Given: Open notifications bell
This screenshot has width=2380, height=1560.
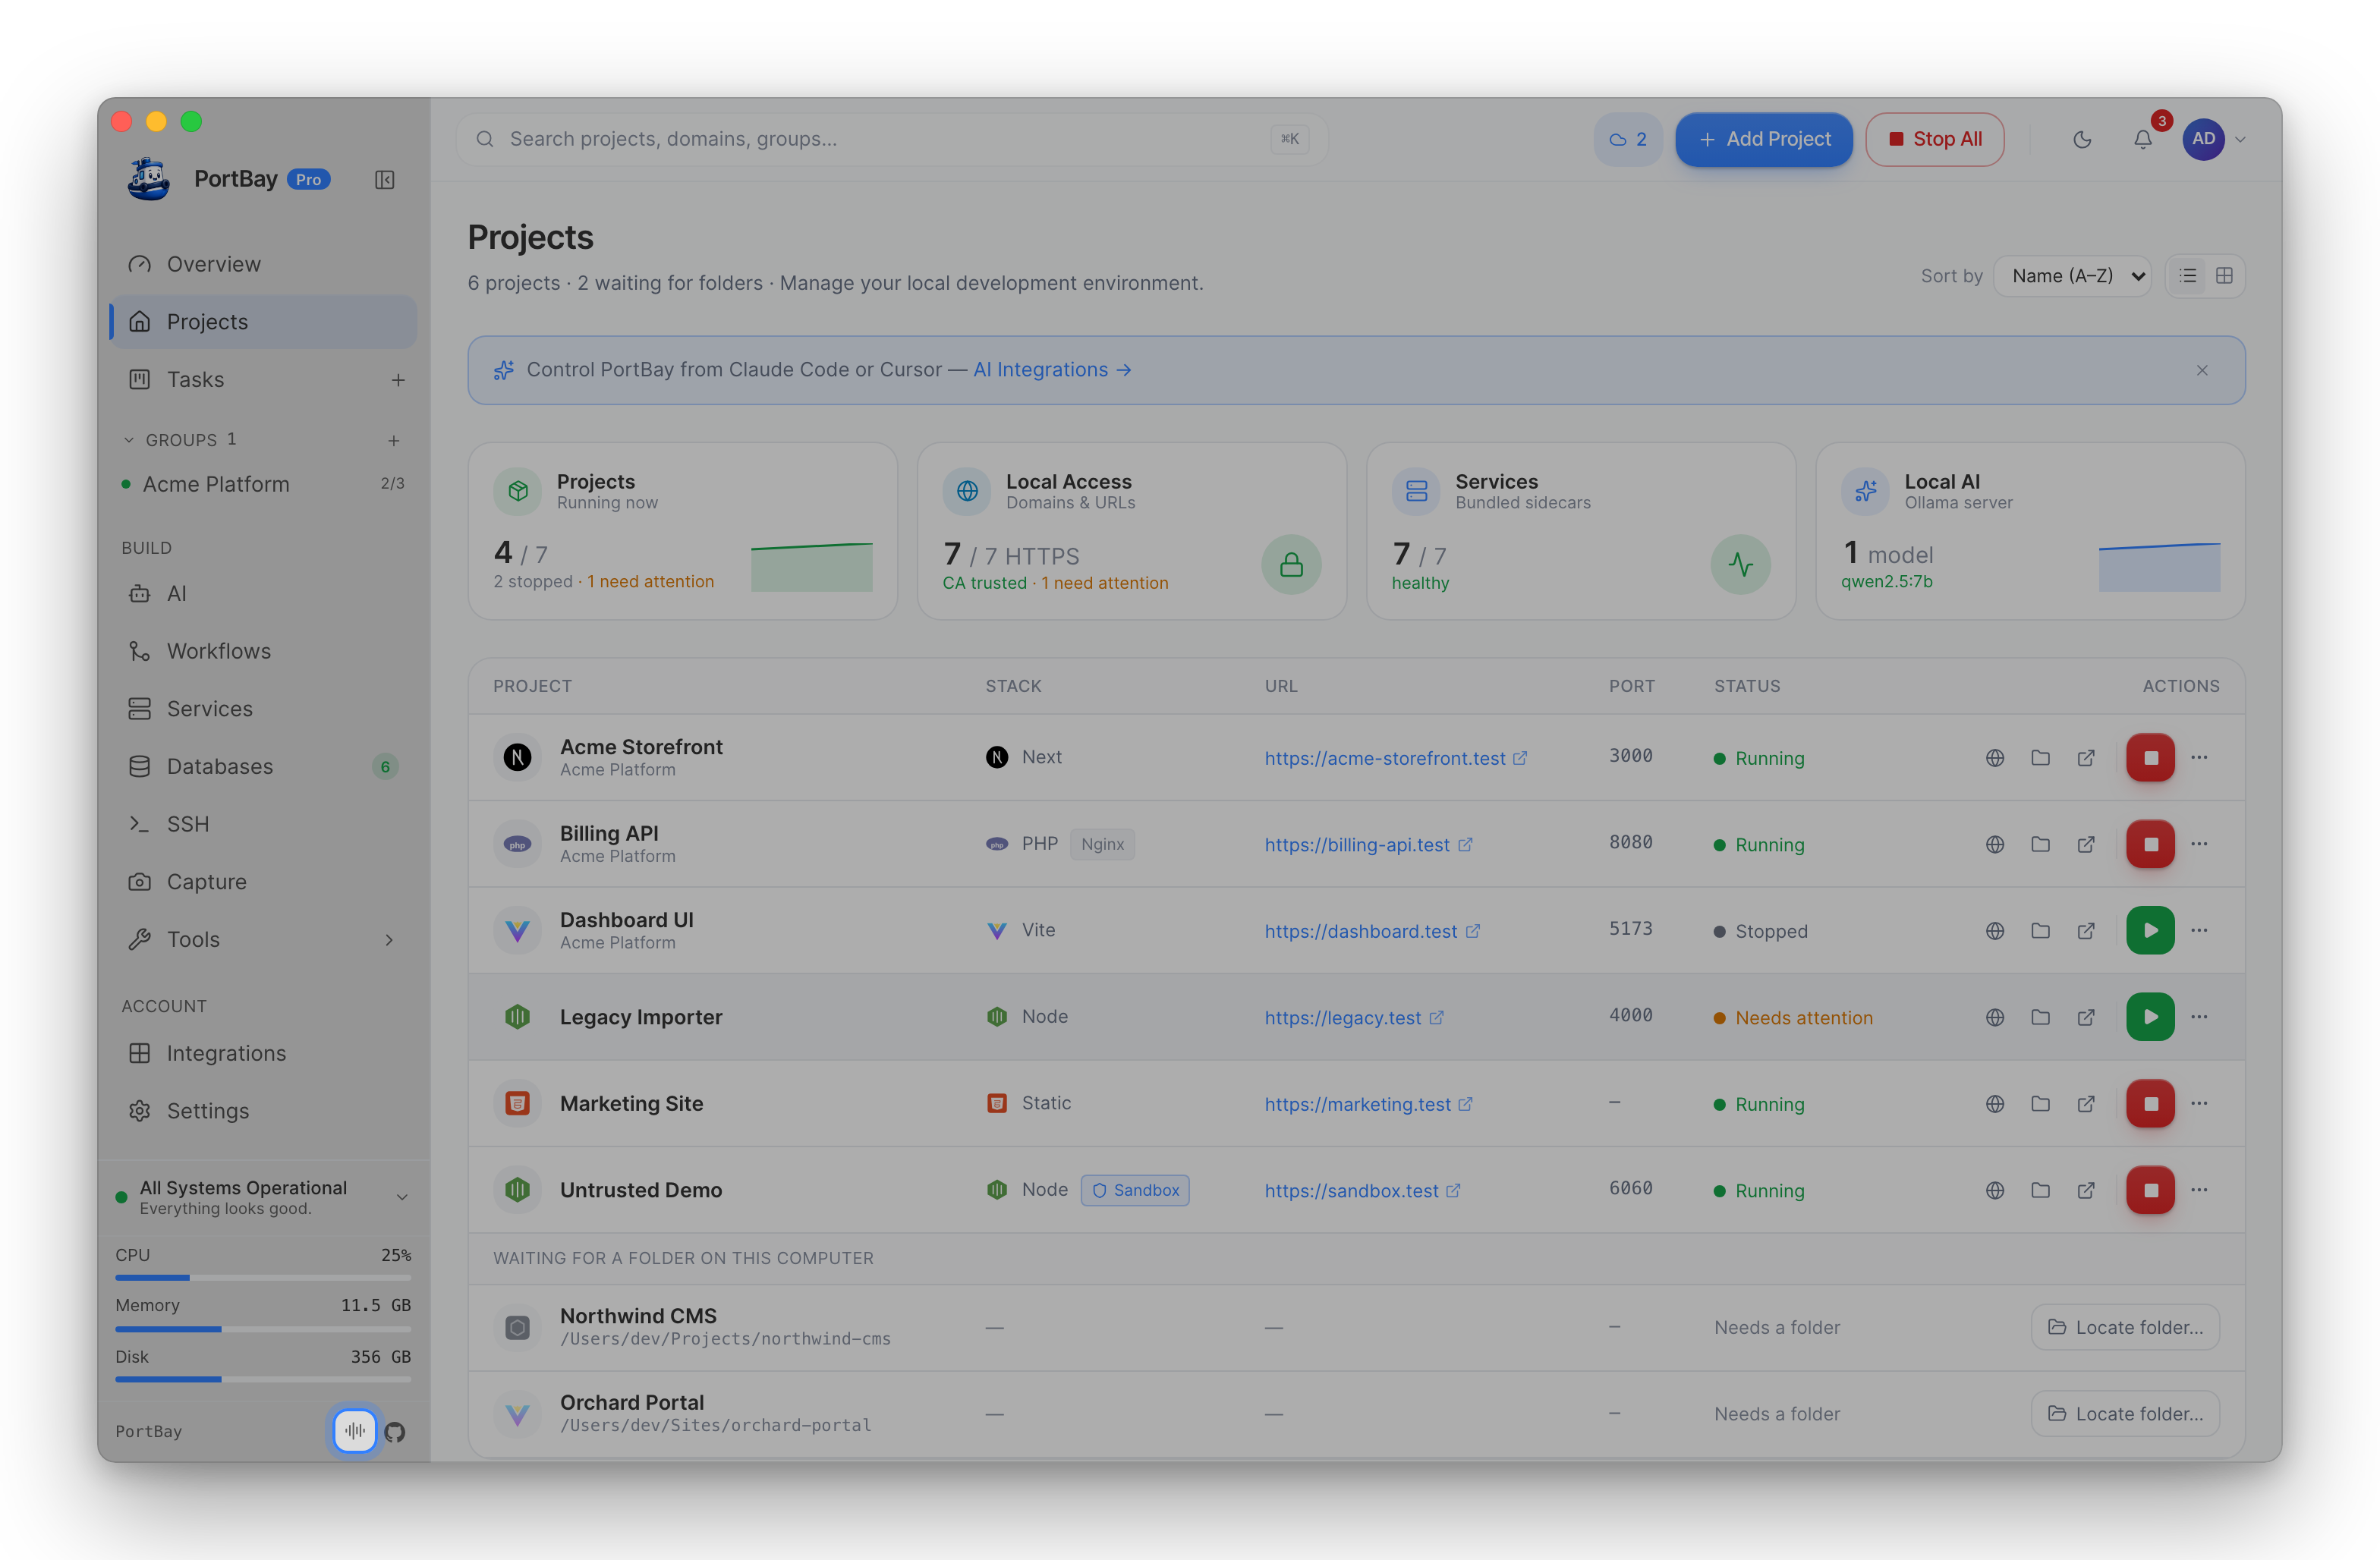Looking at the screenshot, I should click(2142, 140).
